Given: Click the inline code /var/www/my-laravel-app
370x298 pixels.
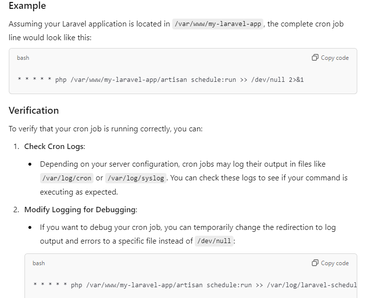Looking at the screenshot, I should pos(218,24).
